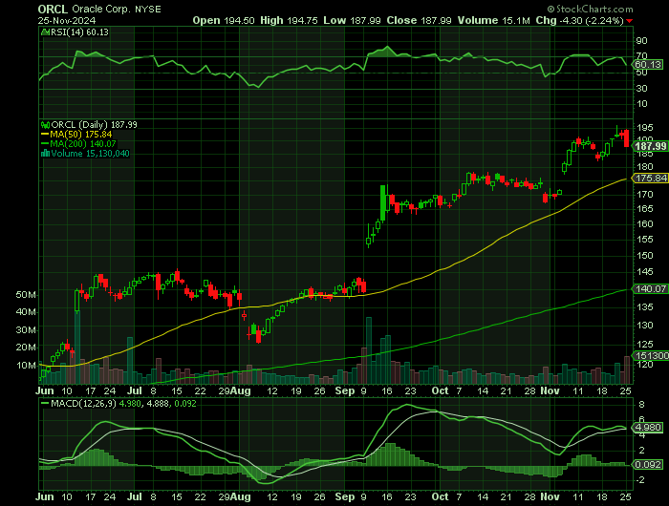
Task: Click the red down-arrow icon beside Chg
Action: [x=630, y=21]
